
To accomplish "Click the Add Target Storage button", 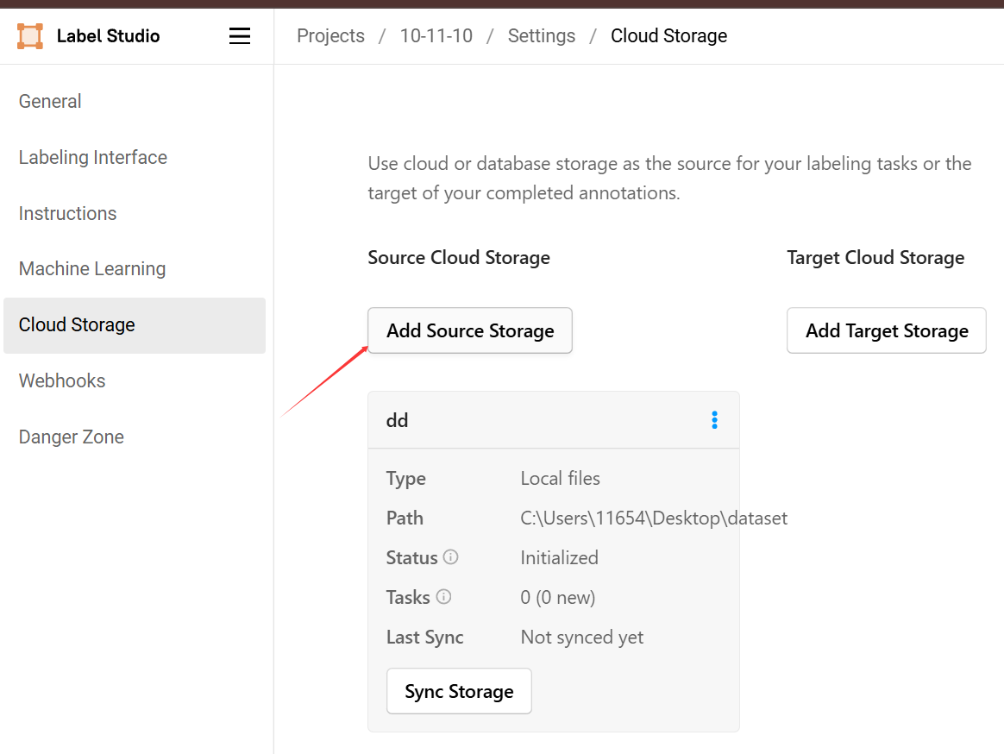I will [x=886, y=330].
